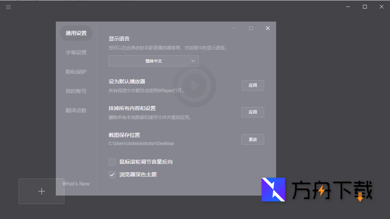
Task: Click the blue 方舟下载 arrow logo
Action: coord(274,190)
